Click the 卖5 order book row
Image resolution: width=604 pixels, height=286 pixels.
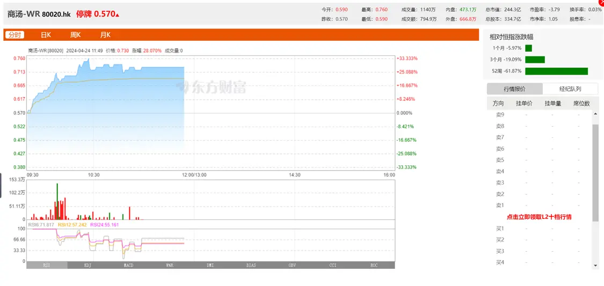click(x=539, y=160)
